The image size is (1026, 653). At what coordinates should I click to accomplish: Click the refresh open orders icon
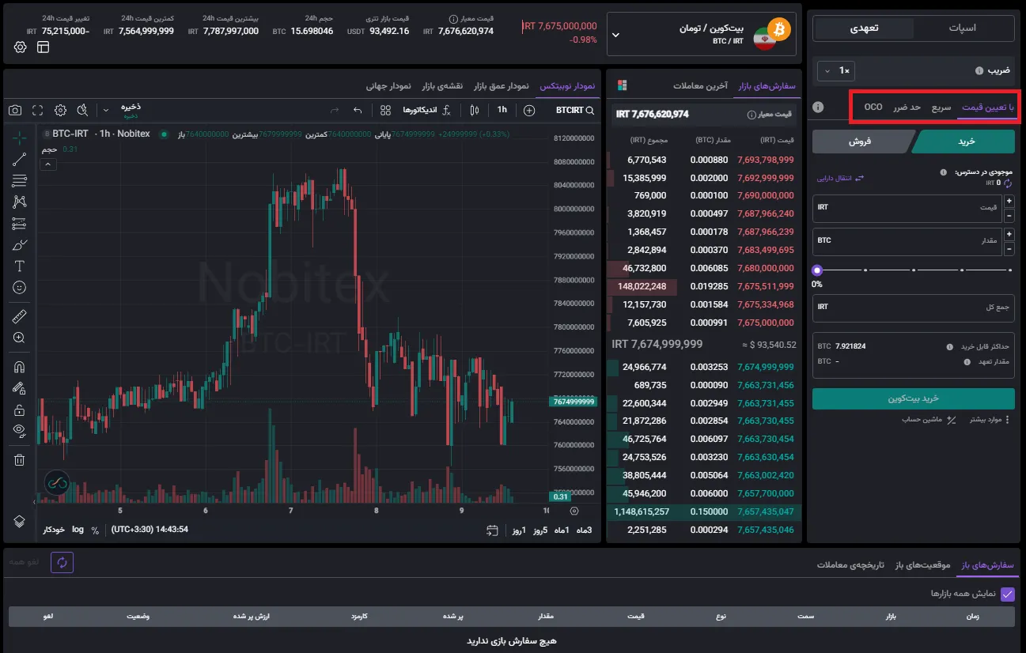tap(62, 562)
